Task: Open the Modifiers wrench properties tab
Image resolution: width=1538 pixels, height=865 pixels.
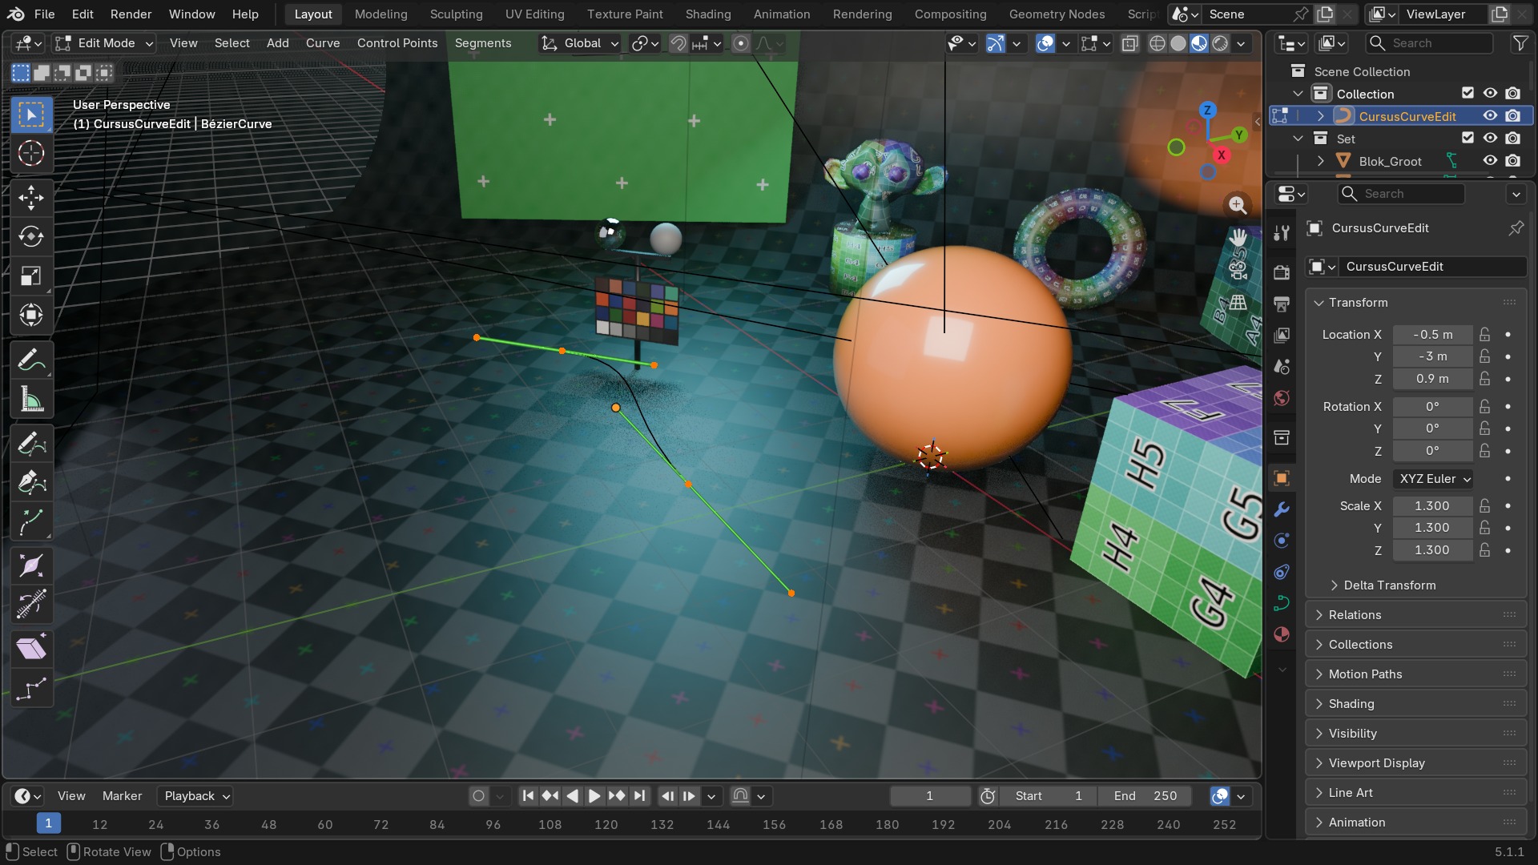Action: coord(1282,509)
